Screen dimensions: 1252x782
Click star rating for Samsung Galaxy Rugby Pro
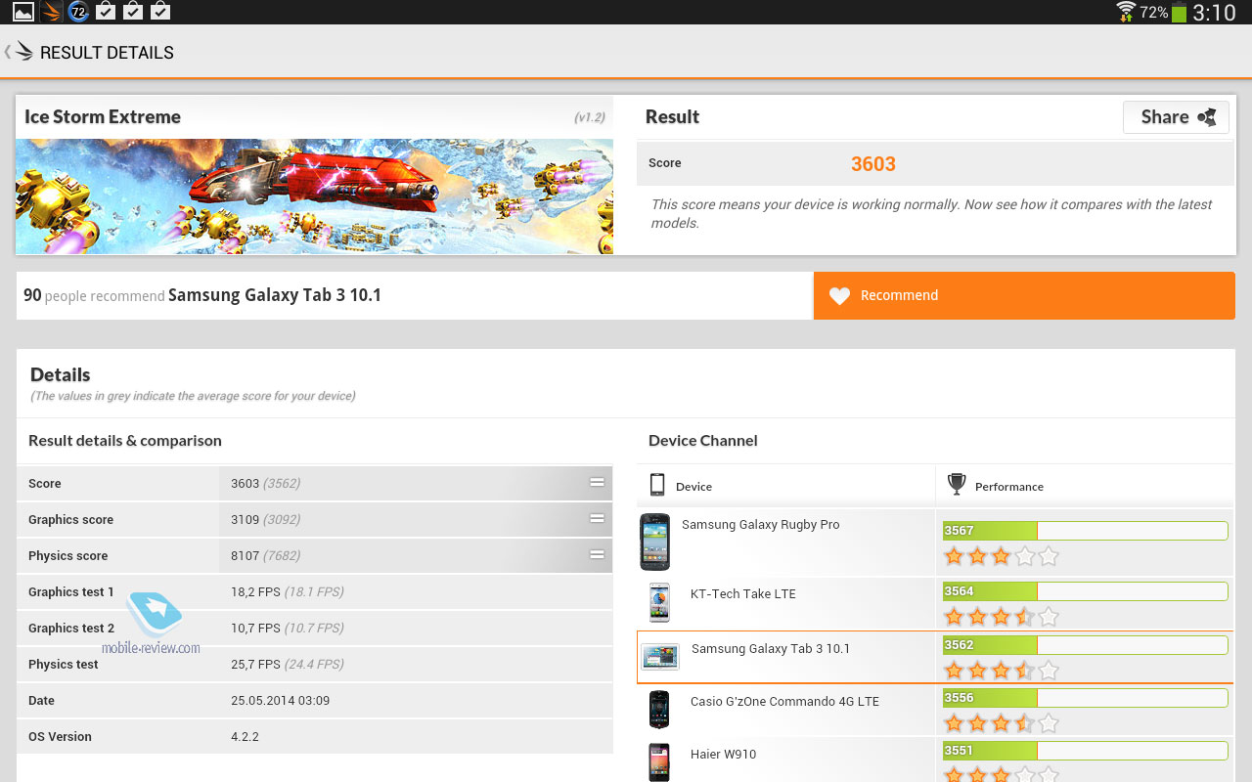click(1002, 556)
